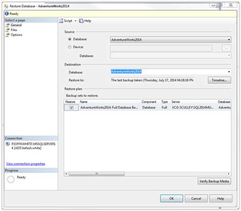Viewport: 241px width, 211px height.
Task: Click the Timeline... button
Action: [219, 80]
